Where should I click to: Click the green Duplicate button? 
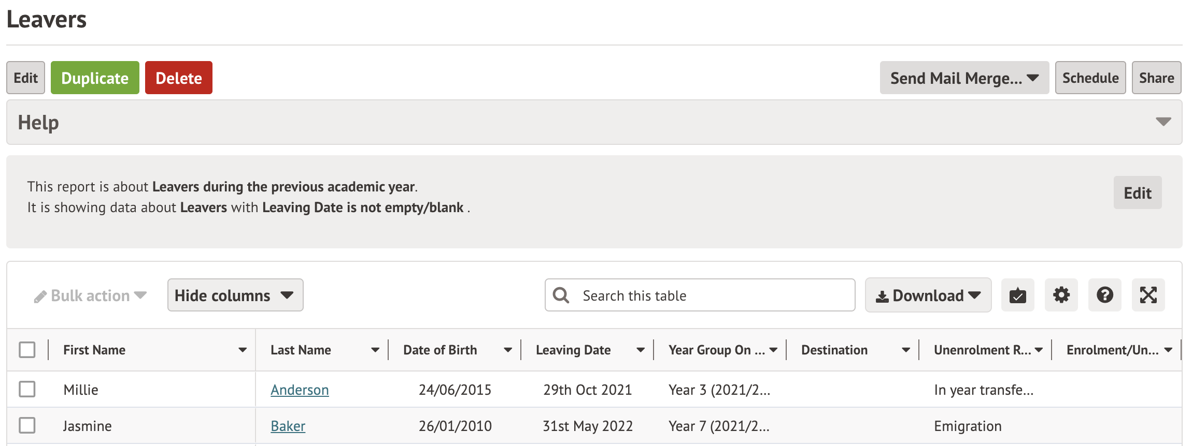click(x=95, y=78)
